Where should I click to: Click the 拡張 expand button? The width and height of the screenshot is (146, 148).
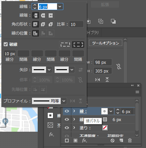coord(105,5)
